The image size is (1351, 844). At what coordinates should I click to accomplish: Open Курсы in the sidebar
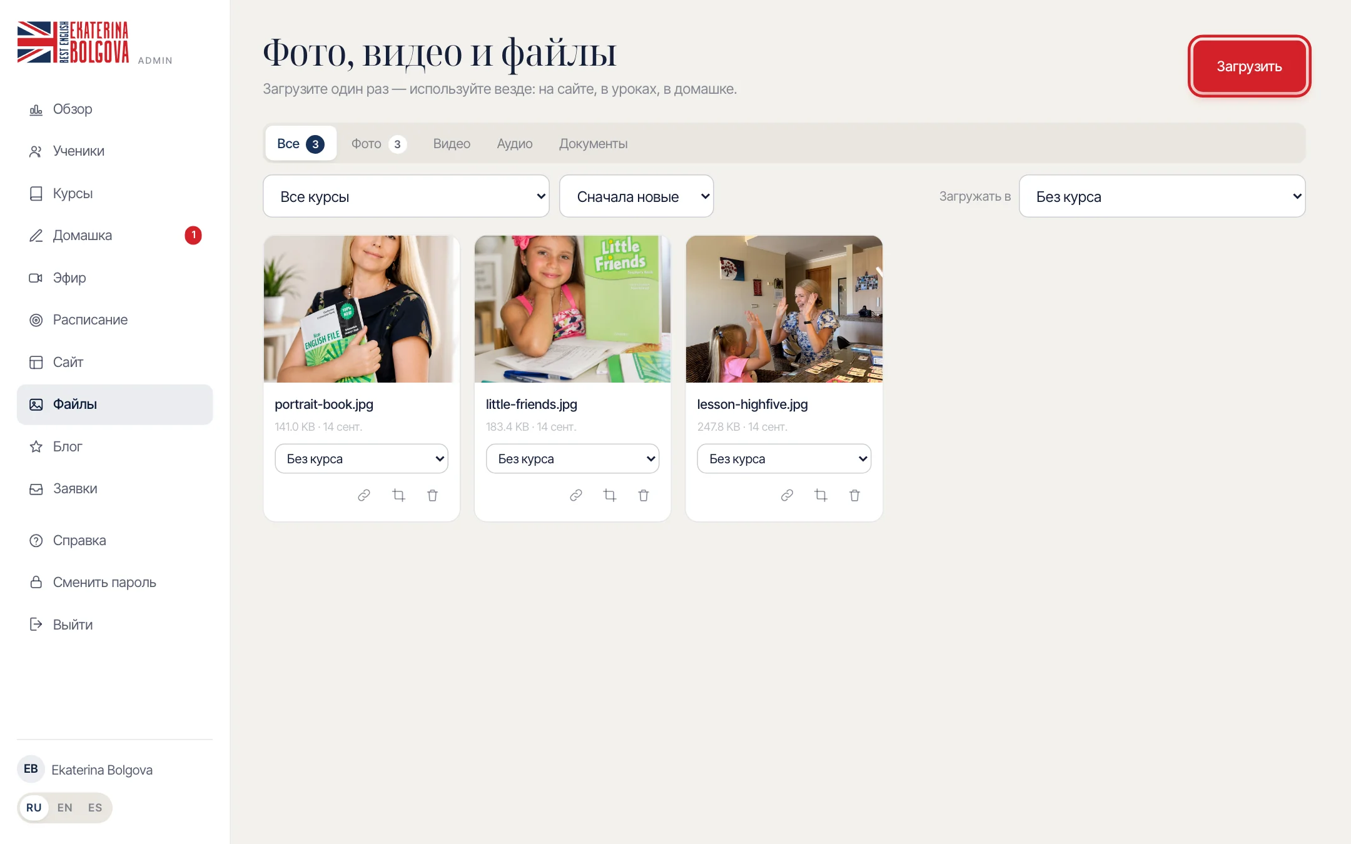point(114,194)
